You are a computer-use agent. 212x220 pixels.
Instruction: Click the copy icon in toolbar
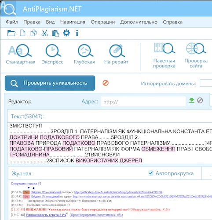click(x=33, y=33)
